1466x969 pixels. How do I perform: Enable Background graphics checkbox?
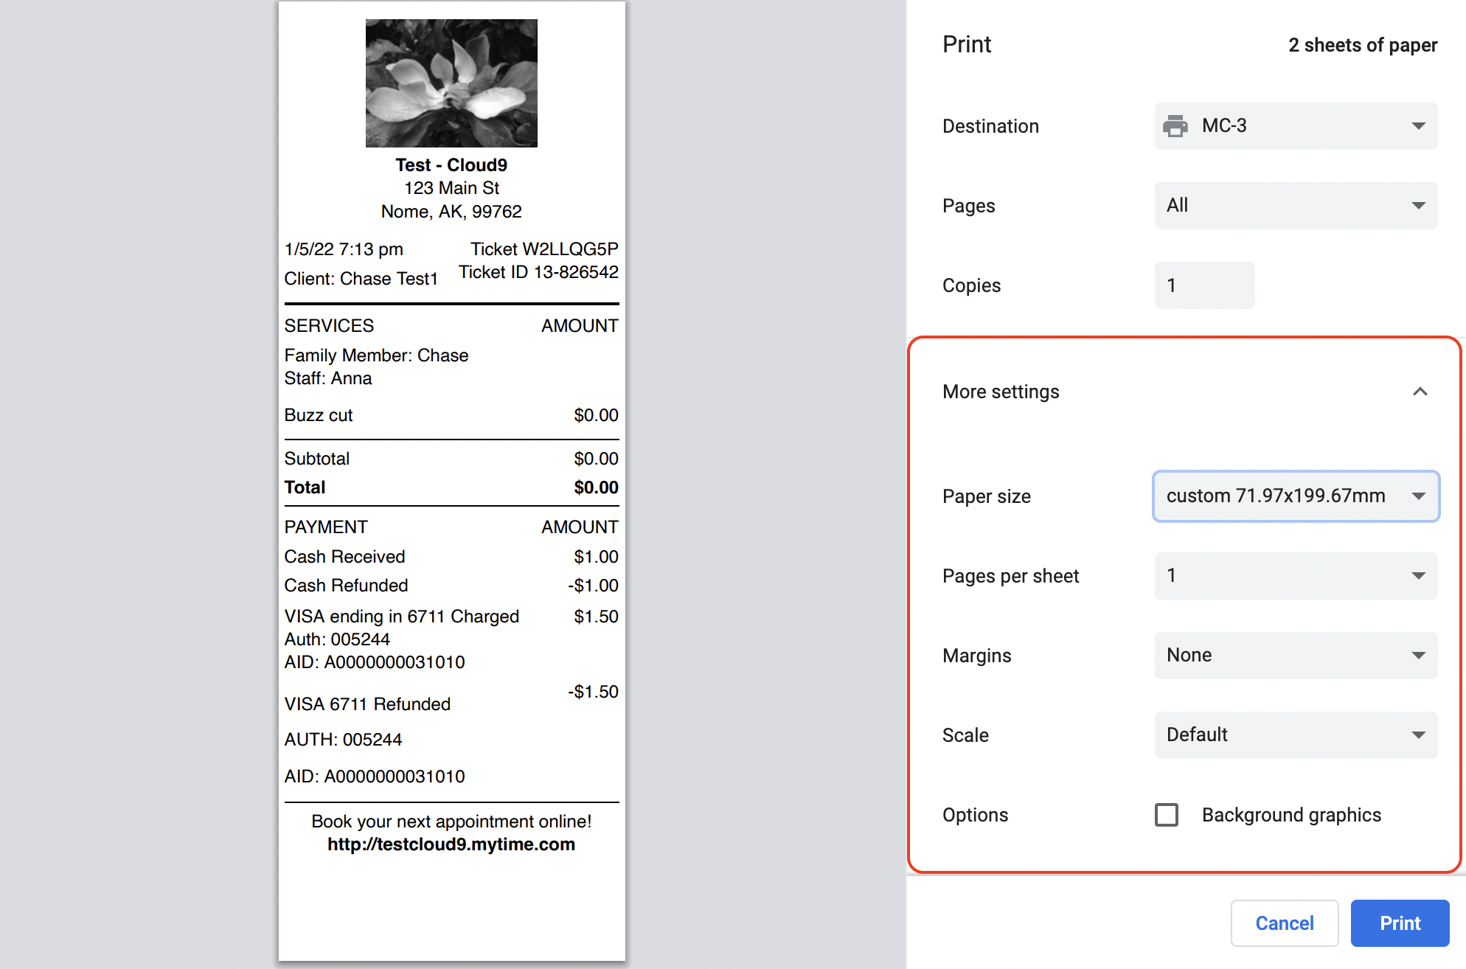coord(1167,815)
